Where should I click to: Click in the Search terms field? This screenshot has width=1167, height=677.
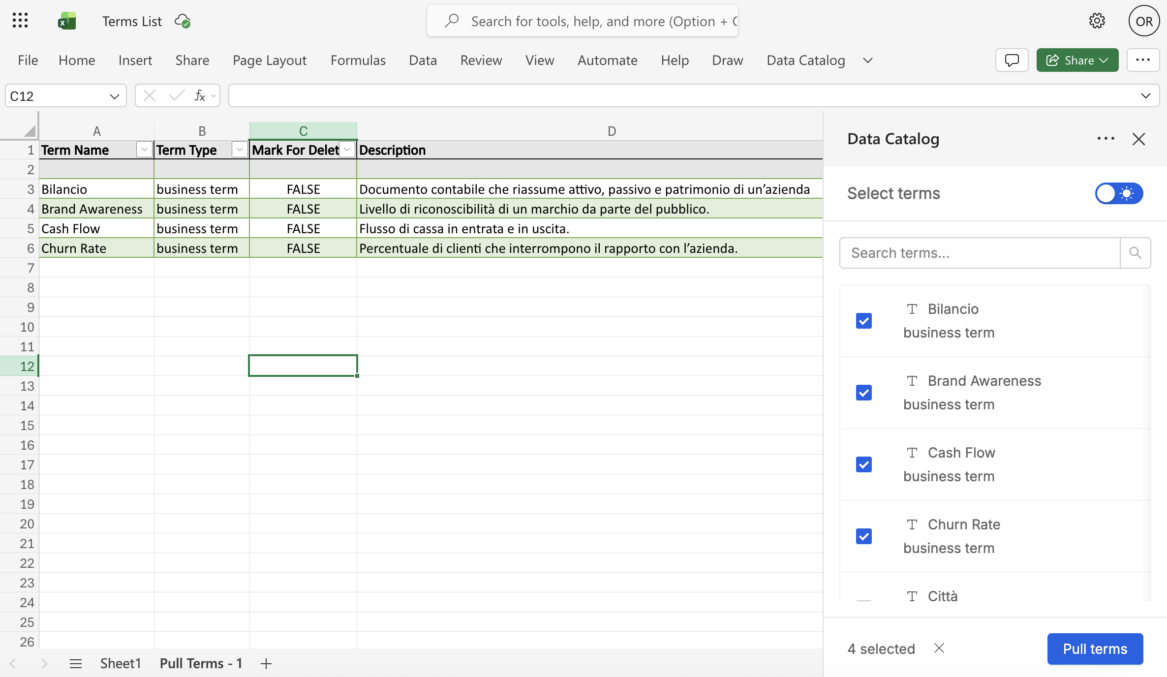click(x=980, y=253)
